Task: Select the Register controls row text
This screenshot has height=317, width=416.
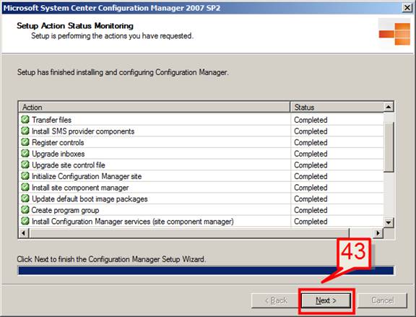Action: [x=58, y=142]
